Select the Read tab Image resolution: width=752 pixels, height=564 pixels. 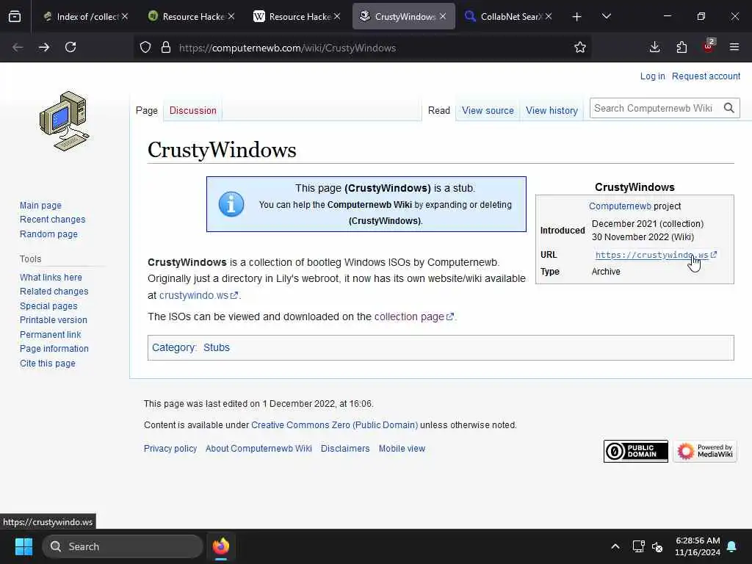[x=439, y=110]
